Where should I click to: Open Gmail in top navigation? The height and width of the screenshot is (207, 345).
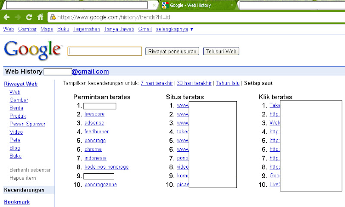coord(145,29)
